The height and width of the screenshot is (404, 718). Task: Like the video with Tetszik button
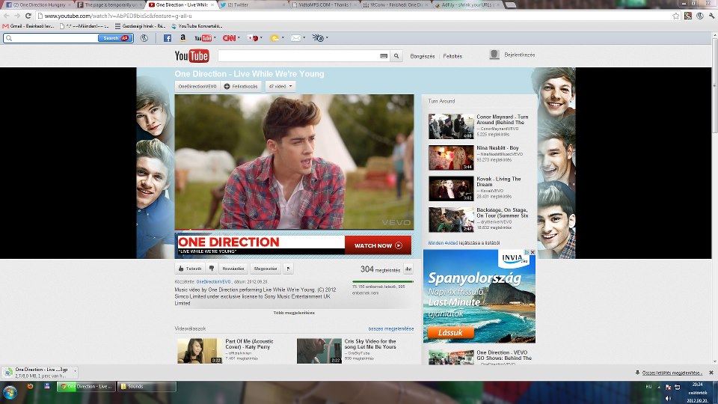point(189,268)
